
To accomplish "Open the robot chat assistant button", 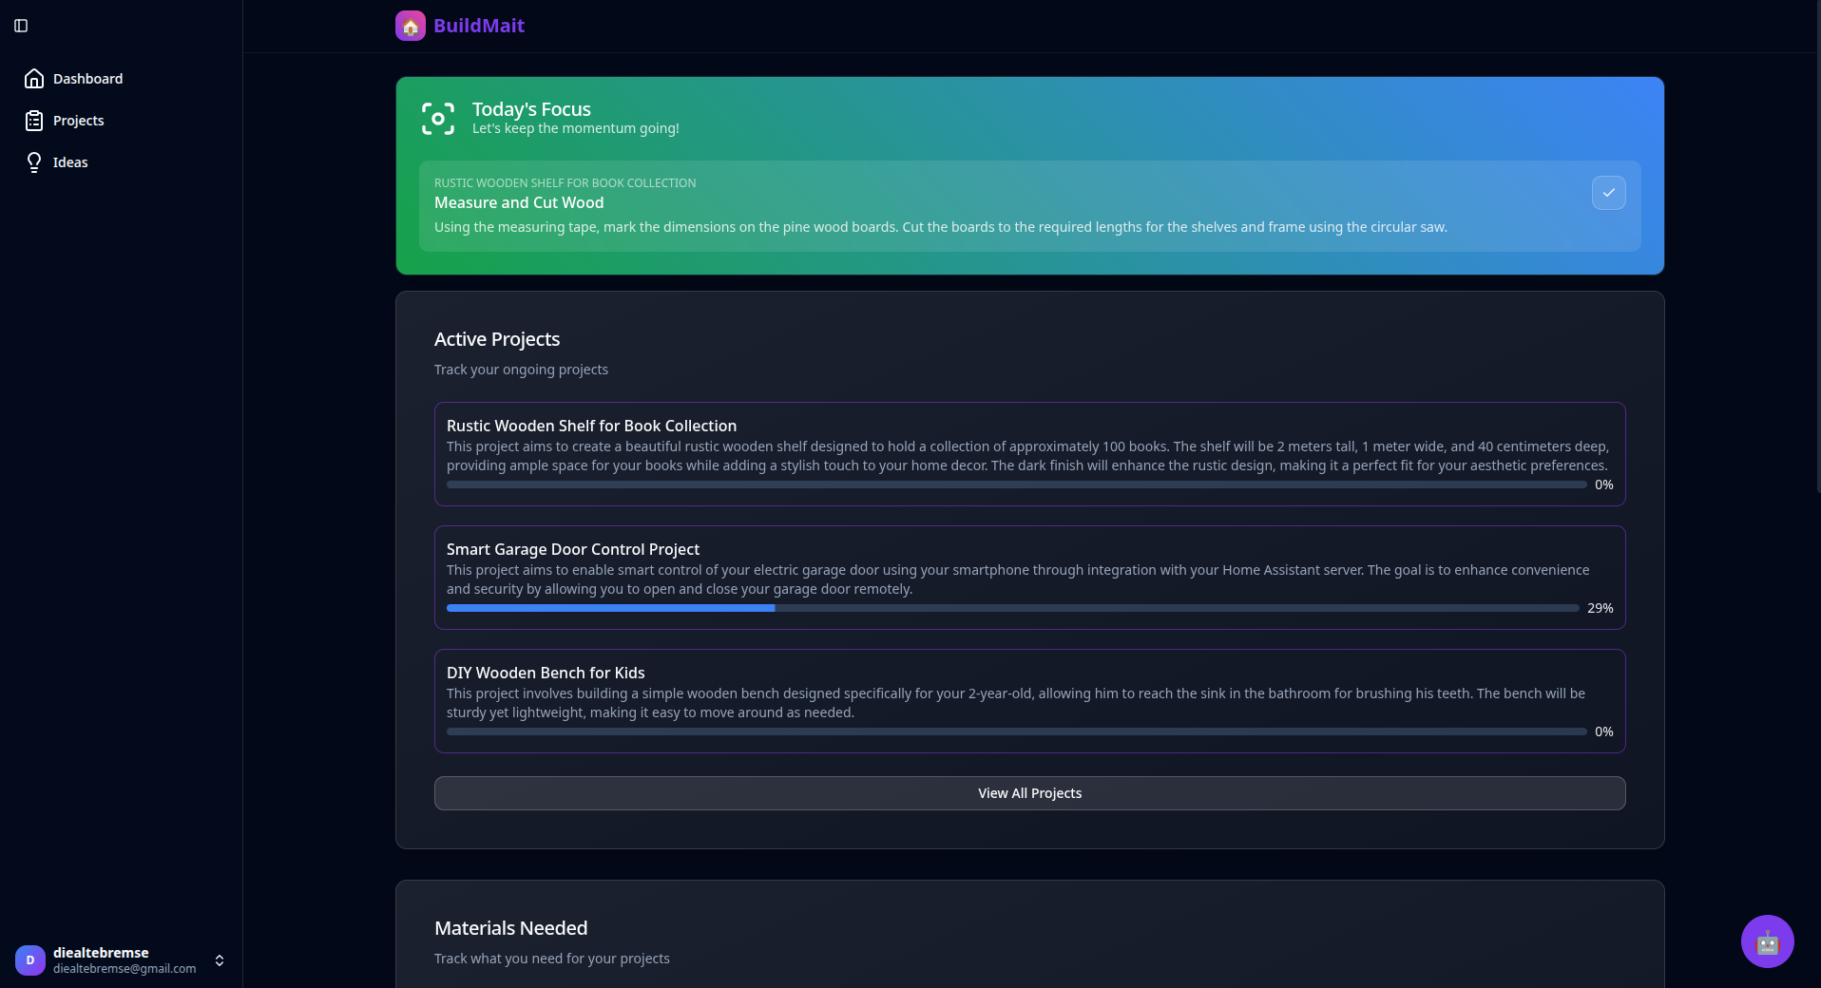I will (1767, 941).
